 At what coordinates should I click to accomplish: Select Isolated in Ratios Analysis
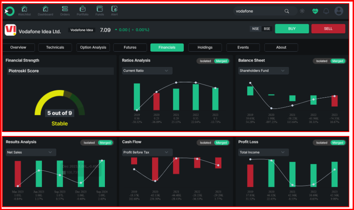[x=205, y=61]
